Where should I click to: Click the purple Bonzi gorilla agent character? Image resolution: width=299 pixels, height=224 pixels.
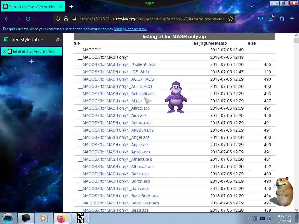pos(176,97)
